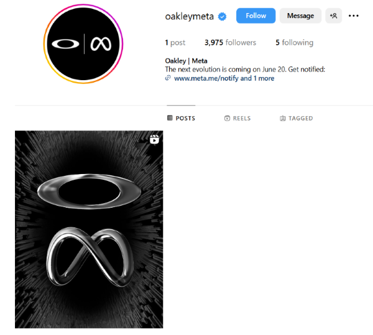Click the reel clapper icon on post
This screenshot has height=335, width=373.
point(154,140)
